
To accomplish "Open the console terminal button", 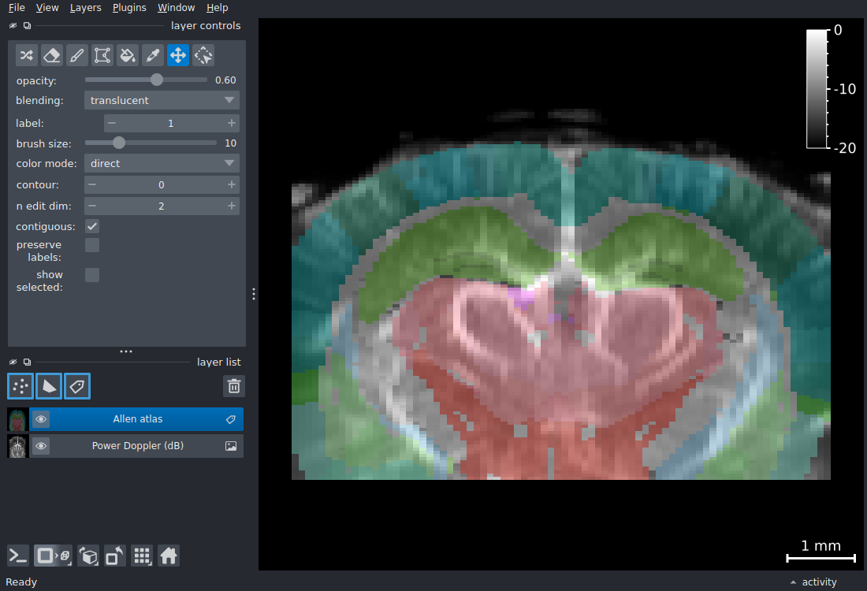I will click(17, 556).
